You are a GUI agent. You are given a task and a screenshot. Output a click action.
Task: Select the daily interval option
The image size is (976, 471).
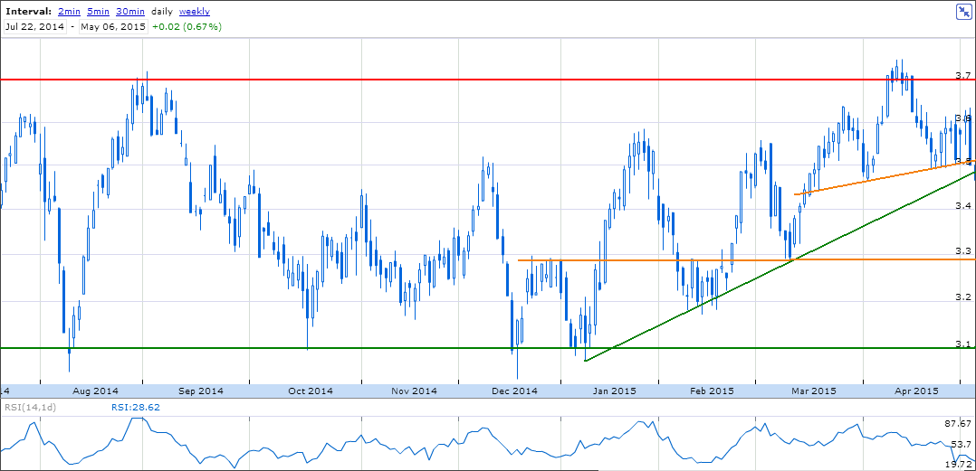click(x=161, y=12)
